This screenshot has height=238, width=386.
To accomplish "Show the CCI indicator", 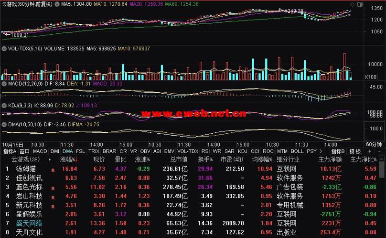I will coord(255,151).
